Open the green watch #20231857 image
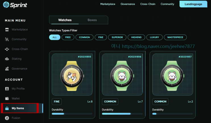Image resolution: width=211 pixels, height=123 pixels. point(172,76)
